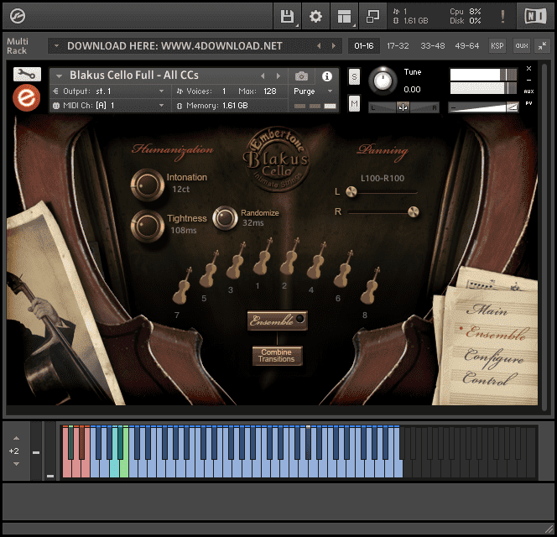Switch to 01-16 rack page

click(x=364, y=46)
